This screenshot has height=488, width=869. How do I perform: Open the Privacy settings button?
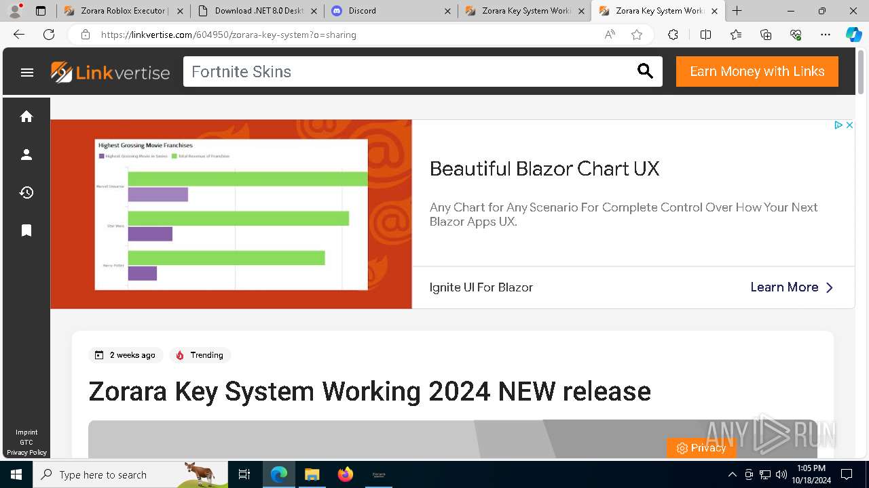pos(701,448)
